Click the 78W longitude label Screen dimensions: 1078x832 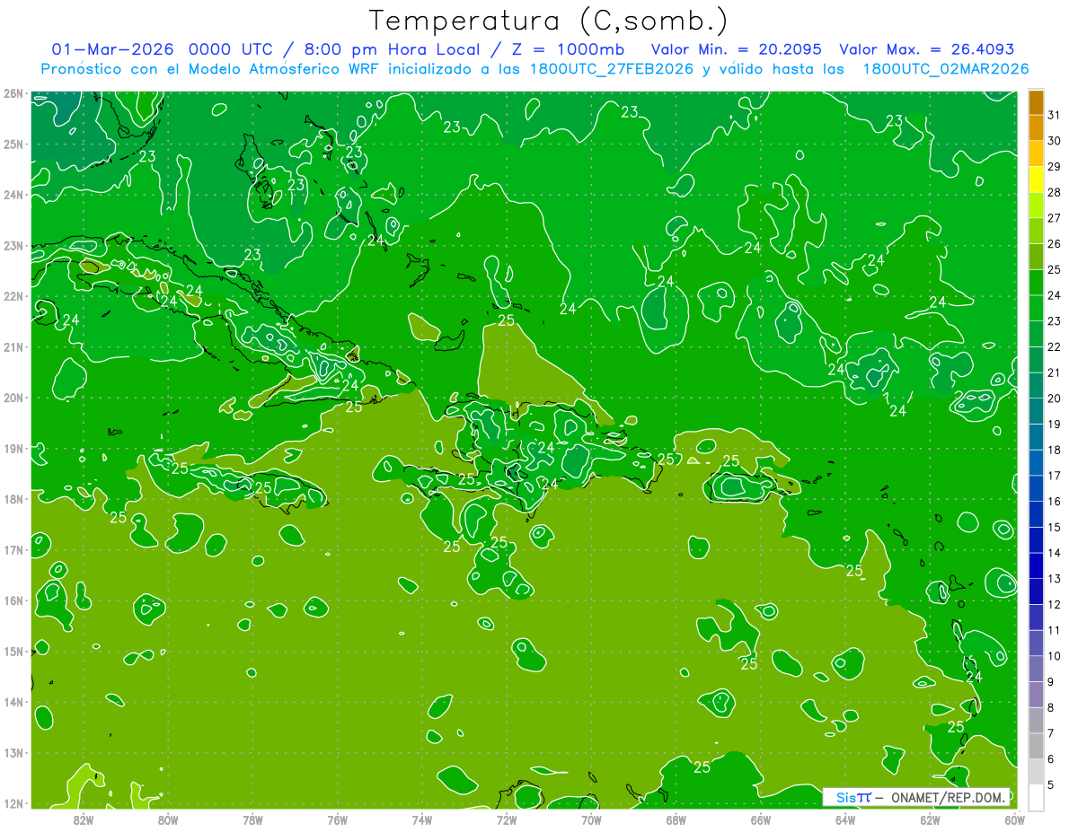pos(252,819)
